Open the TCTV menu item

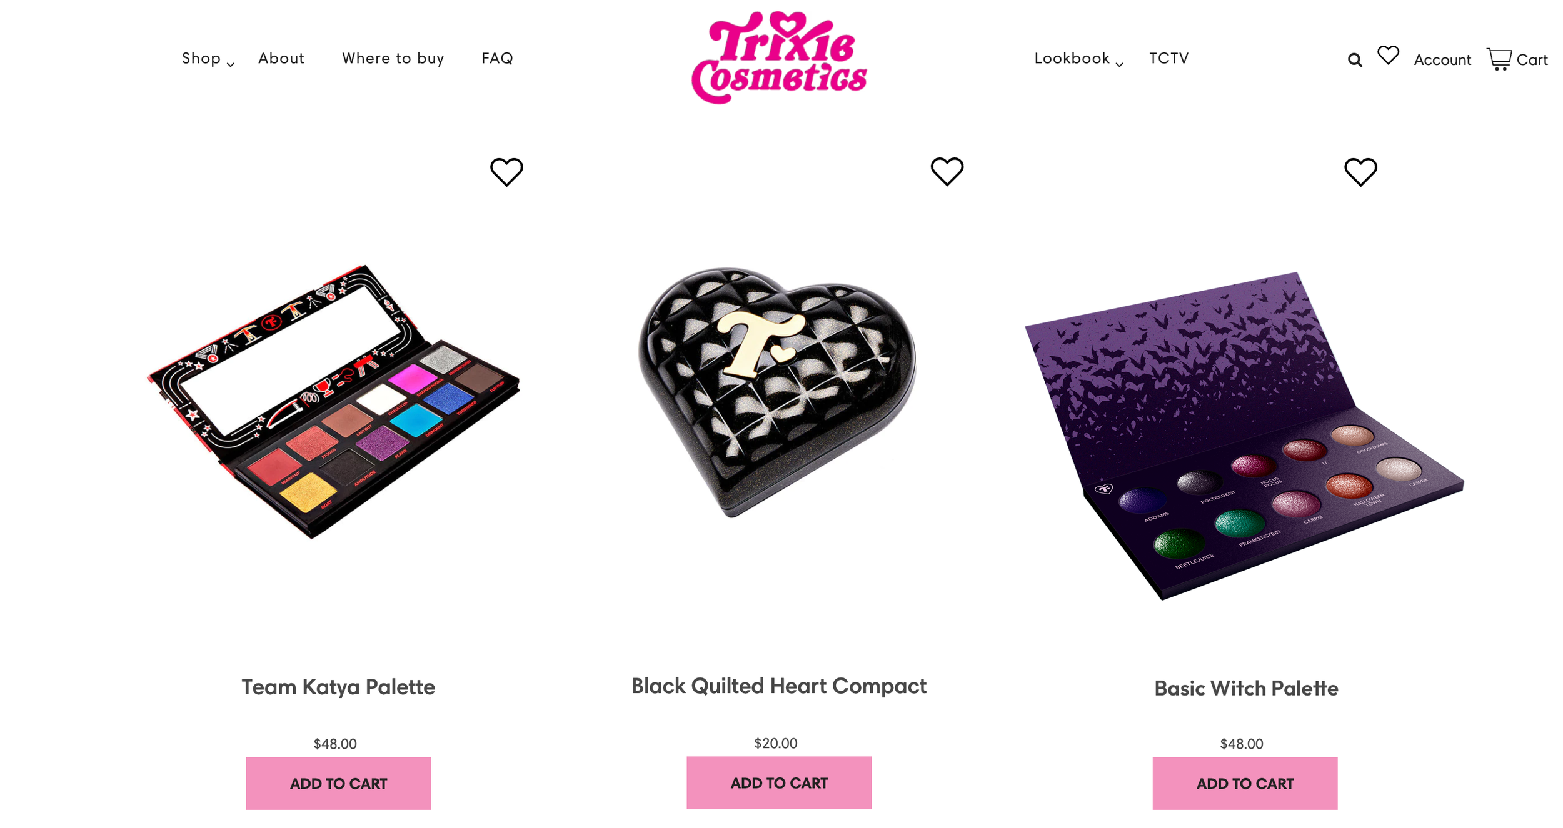pyautogui.click(x=1168, y=58)
